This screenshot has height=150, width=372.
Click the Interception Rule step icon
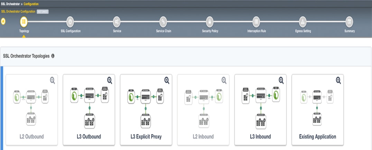point(256,21)
